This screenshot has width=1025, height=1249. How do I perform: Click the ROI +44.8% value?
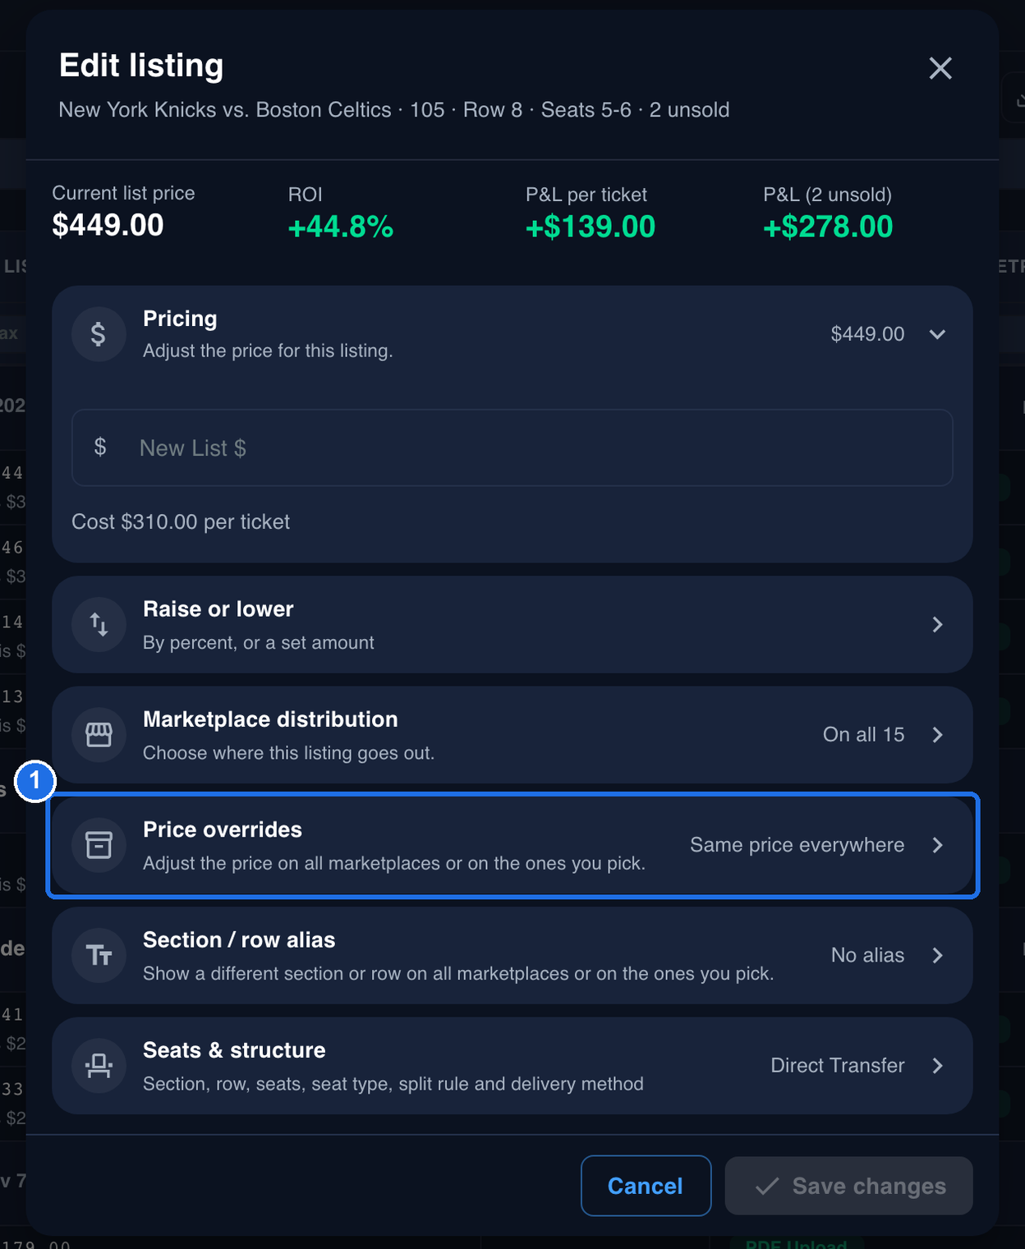click(x=340, y=227)
